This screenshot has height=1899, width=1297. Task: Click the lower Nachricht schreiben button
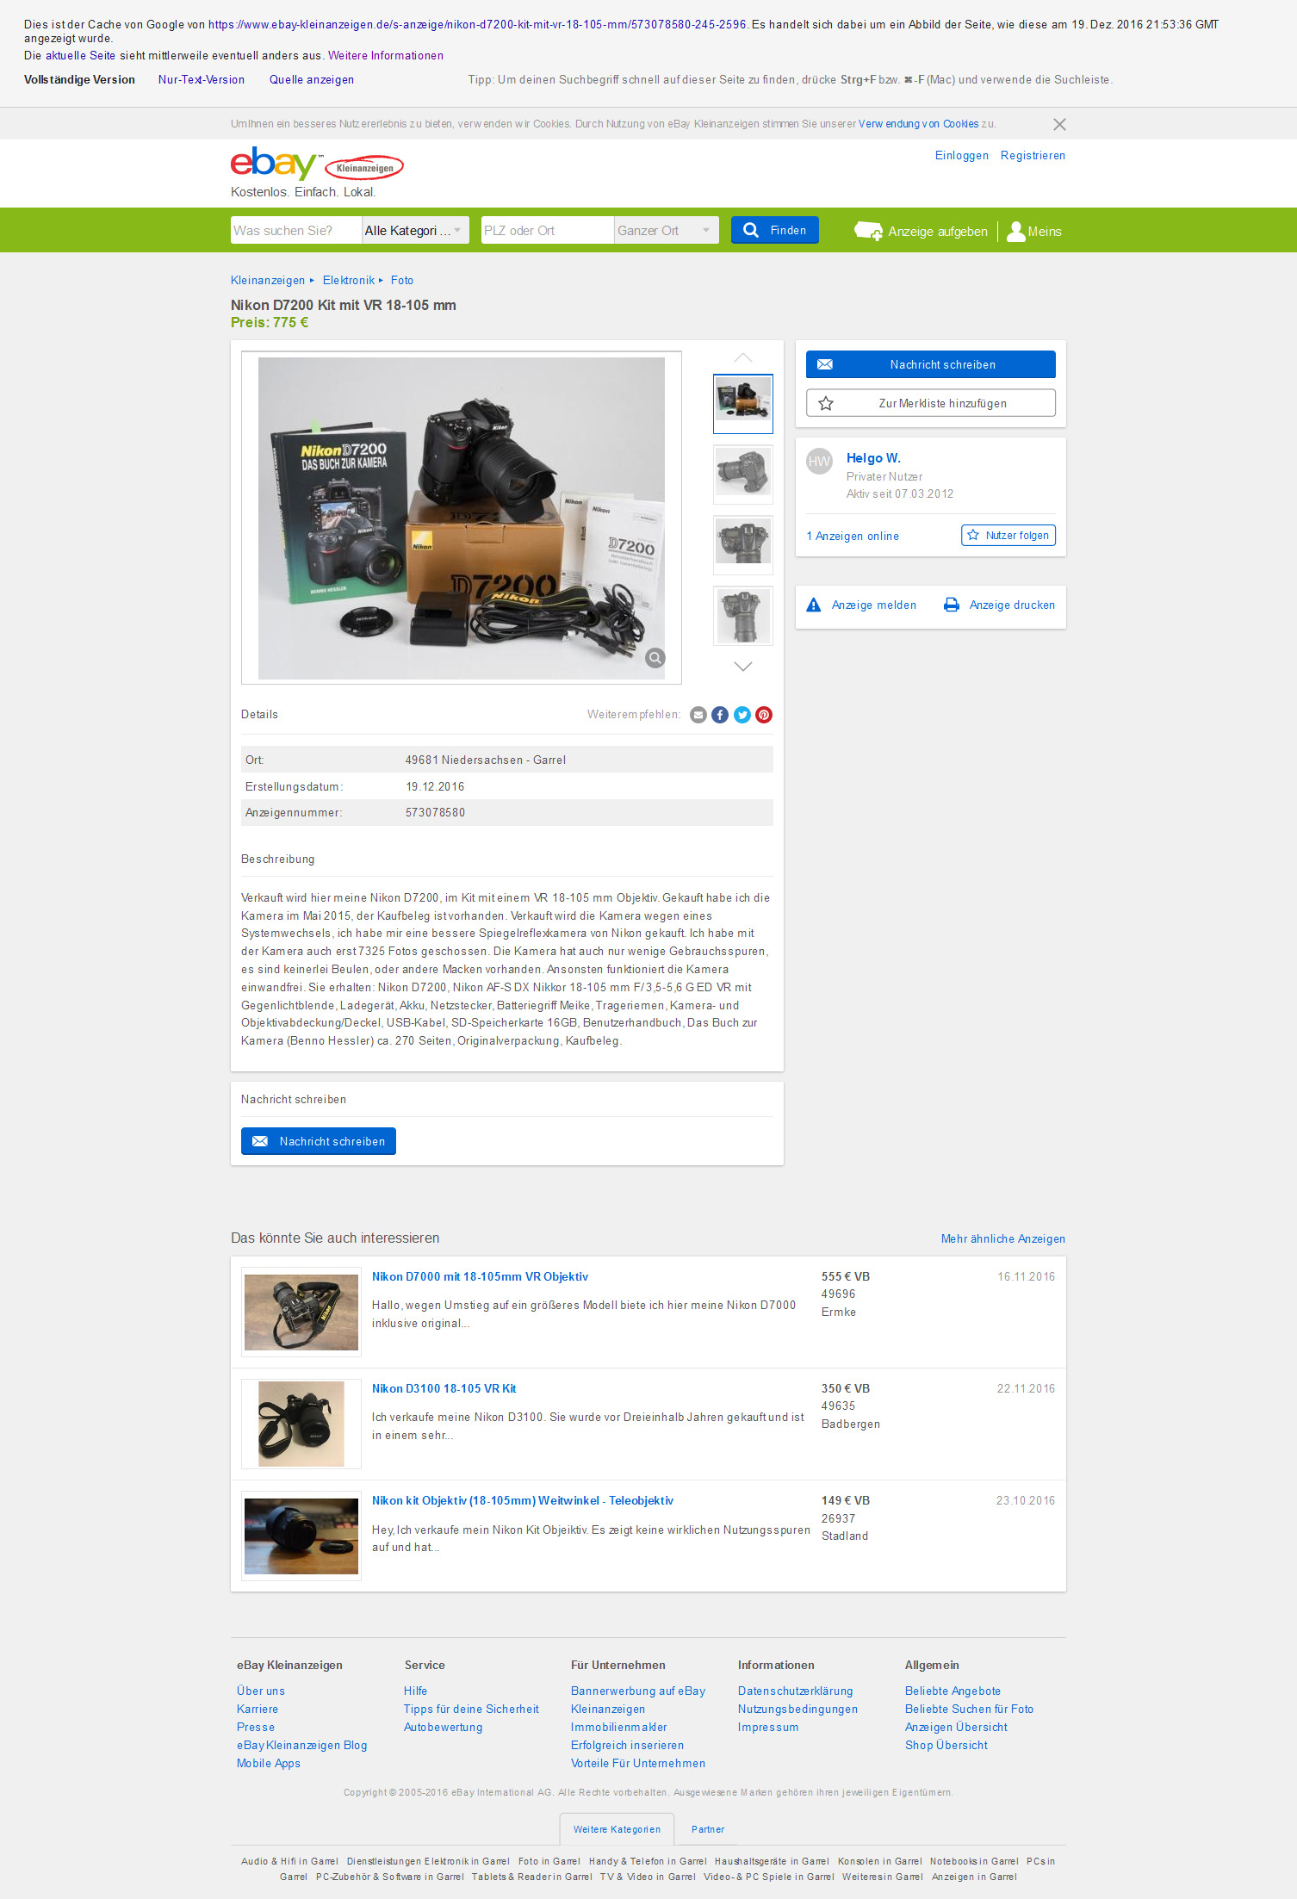pyautogui.click(x=319, y=1141)
